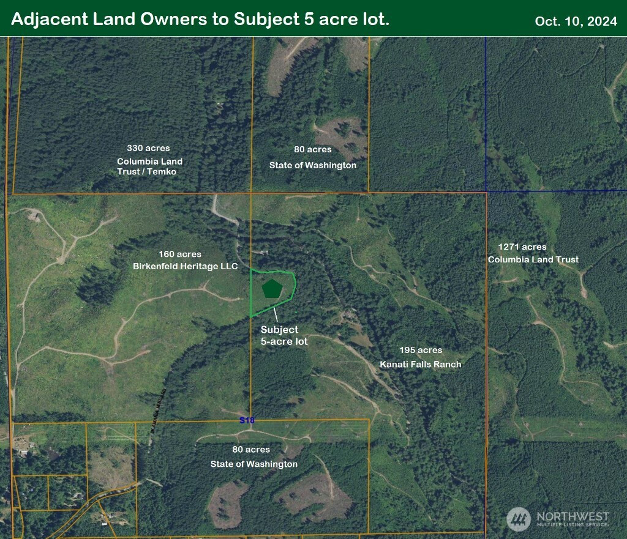Click the eastern "Columbia Land Trust" label
Screen dimensions: 627x539
click(533, 259)
